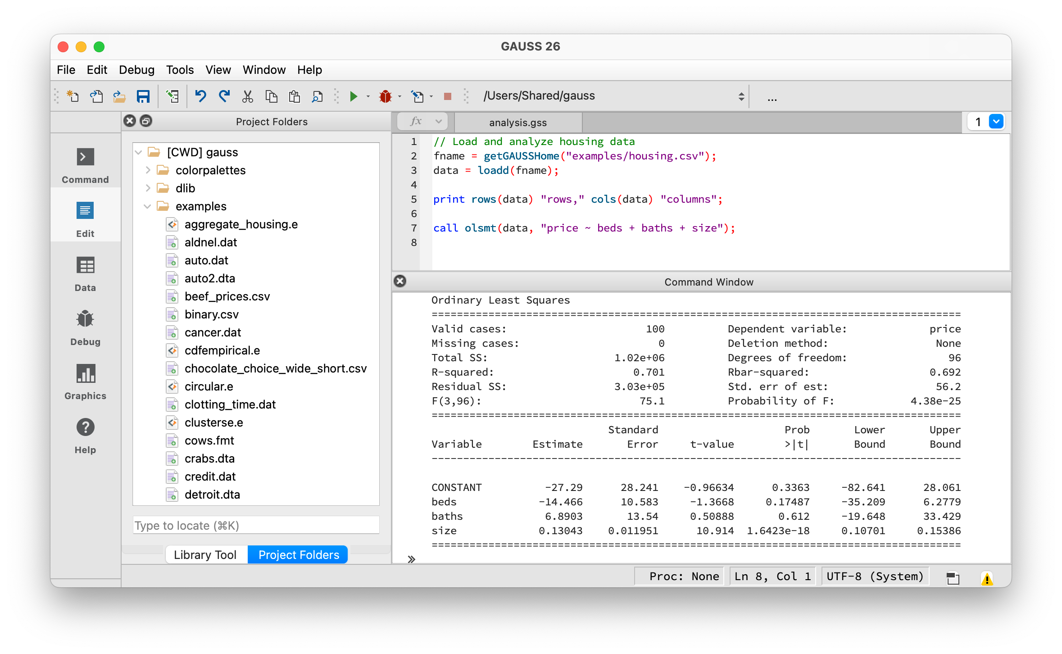
Task: Open the Command page in sidebar
Action: pyautogui.click(x=85, y=165)
